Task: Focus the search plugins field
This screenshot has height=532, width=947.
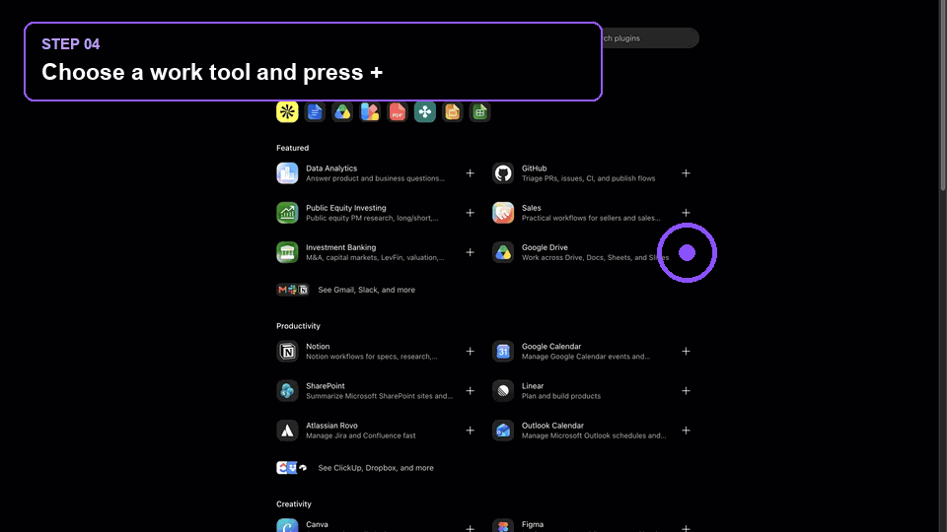Action: (x=650, y=38)
